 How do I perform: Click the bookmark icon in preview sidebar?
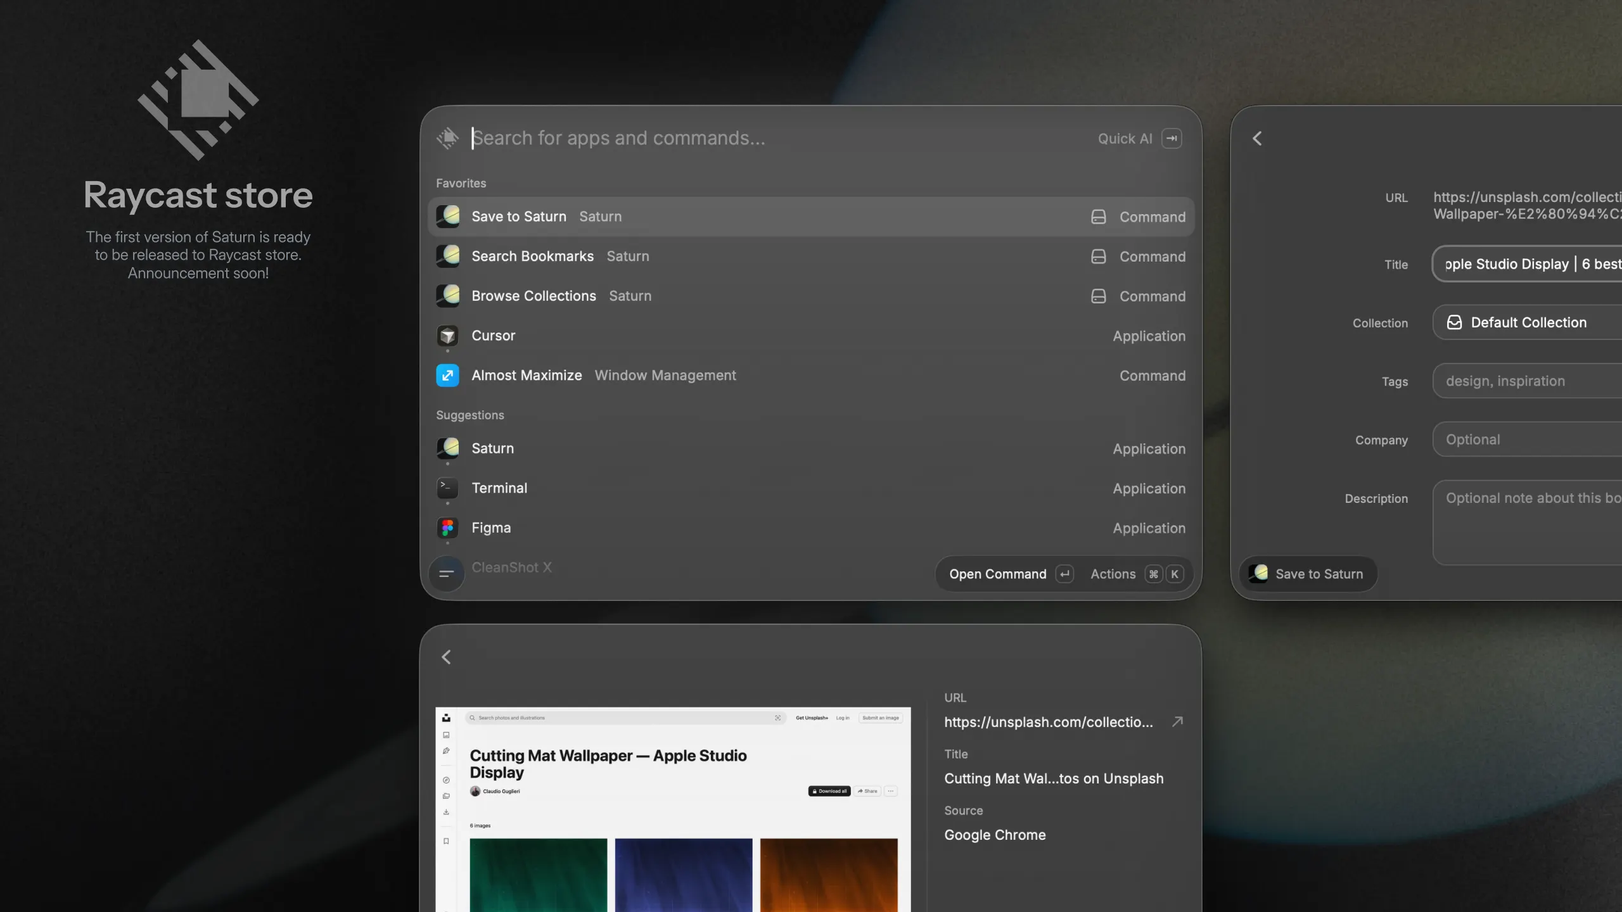coord(446,841)
